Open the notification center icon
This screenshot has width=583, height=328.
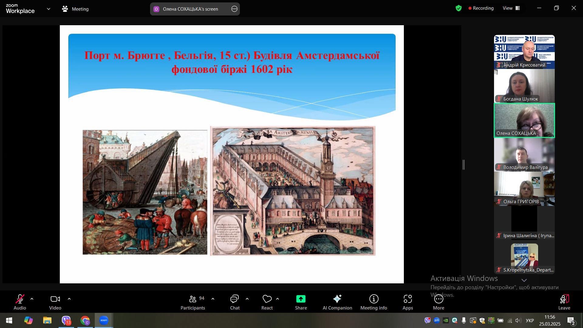571,320
